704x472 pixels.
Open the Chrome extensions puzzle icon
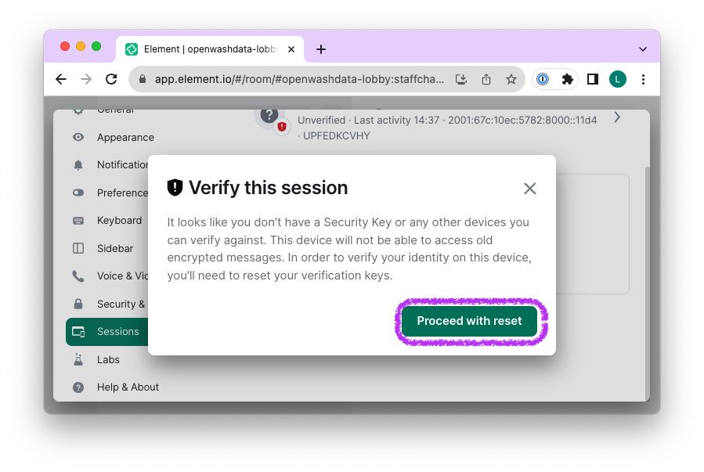click(568, 79)
